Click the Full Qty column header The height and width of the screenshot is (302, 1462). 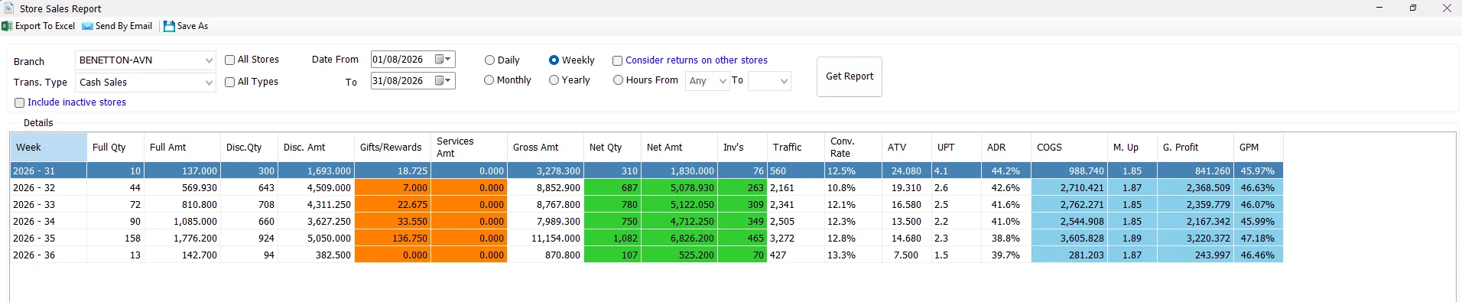coord(115,148)
